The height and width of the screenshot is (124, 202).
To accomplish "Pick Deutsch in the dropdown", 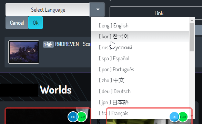I will point(140,91).
